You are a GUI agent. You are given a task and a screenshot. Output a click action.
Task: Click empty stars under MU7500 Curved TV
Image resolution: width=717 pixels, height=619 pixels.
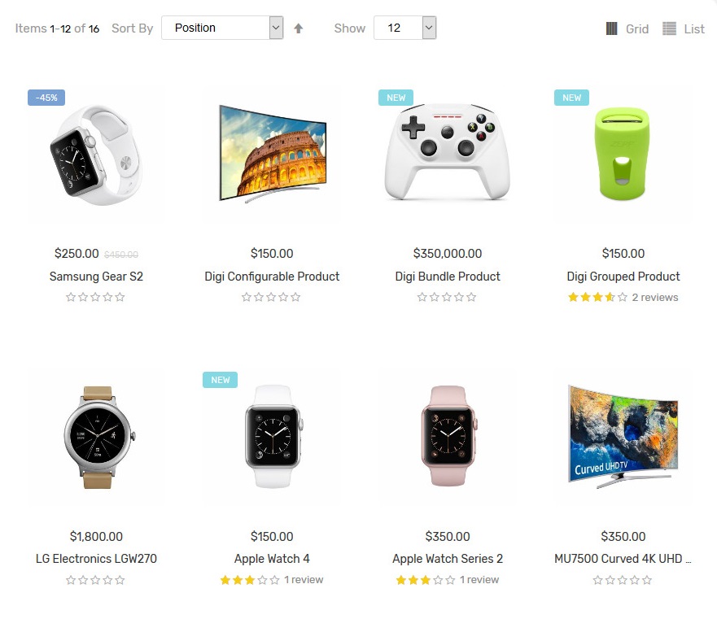[623, 580]
